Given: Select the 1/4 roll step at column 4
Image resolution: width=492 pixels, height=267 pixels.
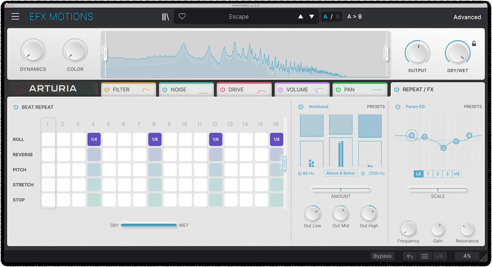Looking at the screenshot, I should coord(94,139).
